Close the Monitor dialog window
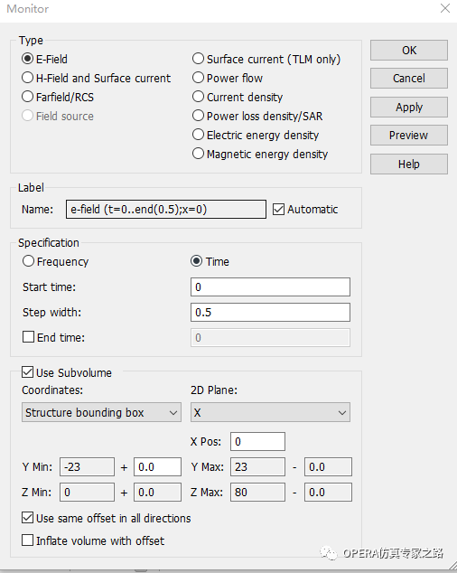 click(x=445, y=9)
